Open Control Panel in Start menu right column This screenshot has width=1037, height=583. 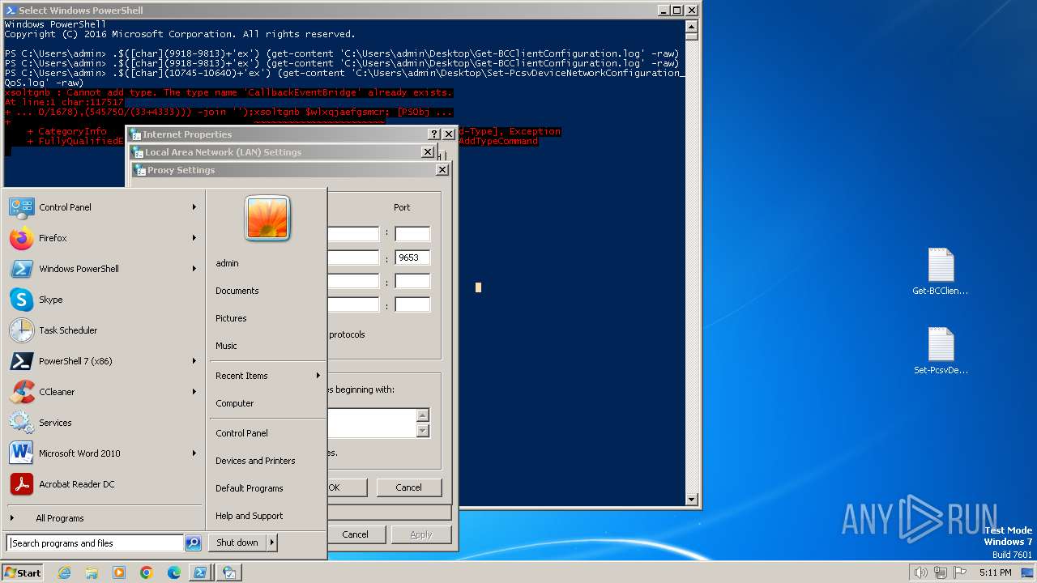tap(241, 433)
